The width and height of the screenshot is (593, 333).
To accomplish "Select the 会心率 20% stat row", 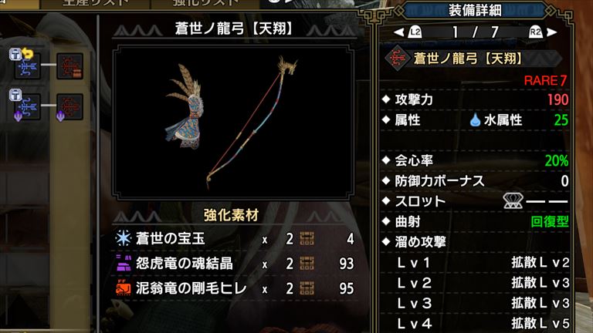I will click(x=475, y=160).
